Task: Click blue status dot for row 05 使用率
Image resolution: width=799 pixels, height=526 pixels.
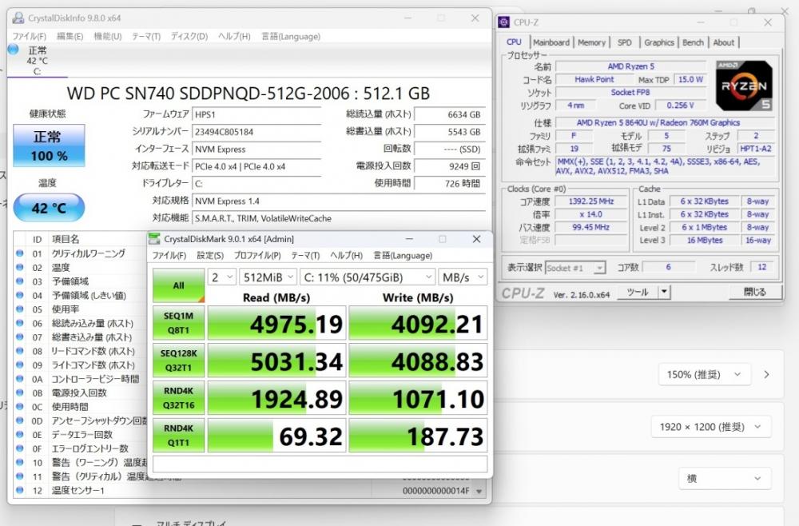Action: click(20, 309)
